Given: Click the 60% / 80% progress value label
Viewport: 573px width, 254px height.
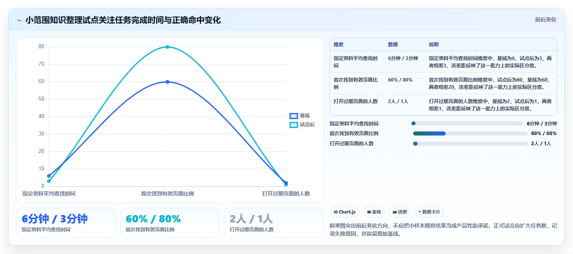Looking at the screenshot, I should coord(544,133).
